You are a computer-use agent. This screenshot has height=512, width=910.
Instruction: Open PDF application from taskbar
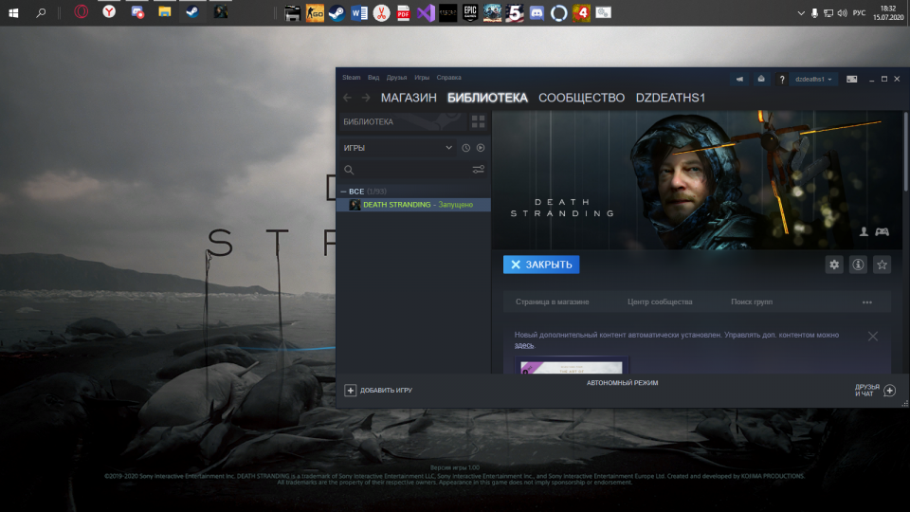pos(404,12)
